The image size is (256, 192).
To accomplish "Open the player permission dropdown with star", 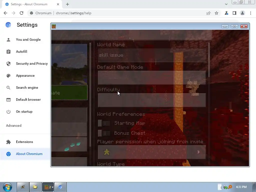I will [x=152, y=152].
